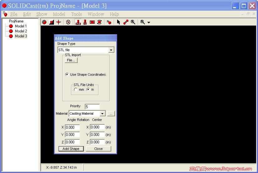Click the red sphere with four arrows icon
Viewport: 258px width, 173px height.
point(59,22)
